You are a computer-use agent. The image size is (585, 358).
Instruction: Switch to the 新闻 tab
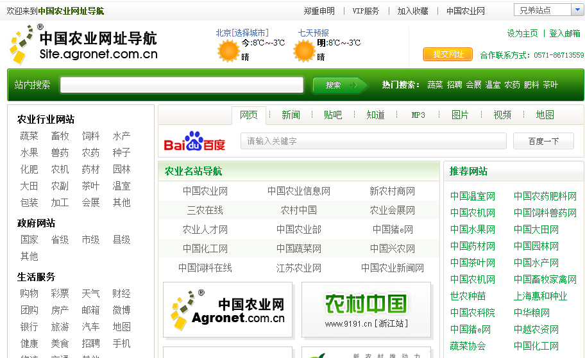[x=291, y=115]
